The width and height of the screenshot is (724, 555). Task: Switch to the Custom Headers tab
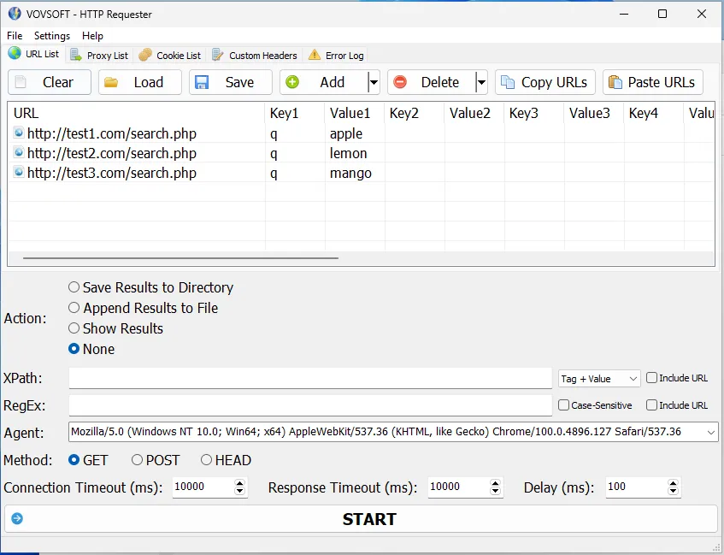[255, 55]
